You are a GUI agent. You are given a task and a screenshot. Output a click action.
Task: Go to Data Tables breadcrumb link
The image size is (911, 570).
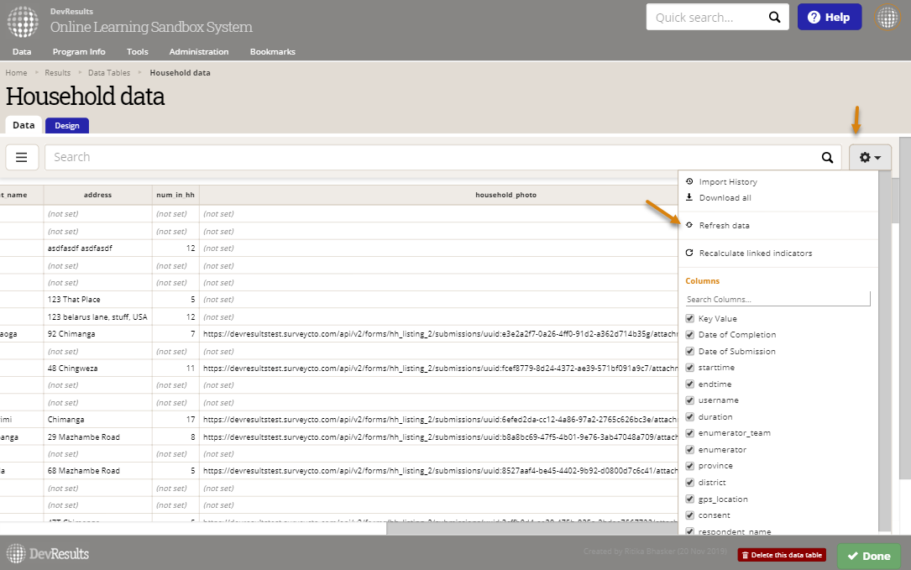click(109, 73)
